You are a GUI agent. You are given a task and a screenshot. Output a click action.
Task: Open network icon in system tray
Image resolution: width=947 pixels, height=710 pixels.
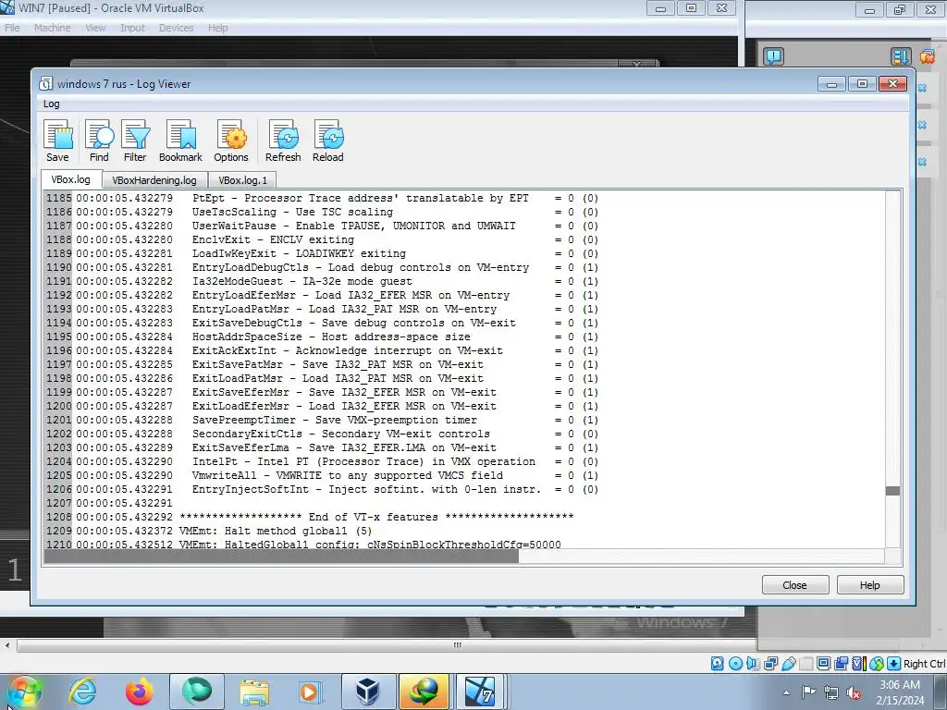831,692
